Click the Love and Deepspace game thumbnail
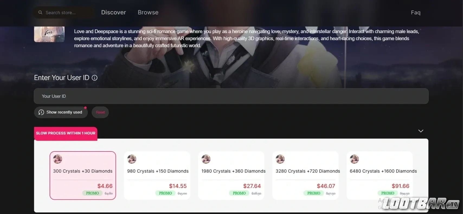463x214 pixels. tap(49, 34)
